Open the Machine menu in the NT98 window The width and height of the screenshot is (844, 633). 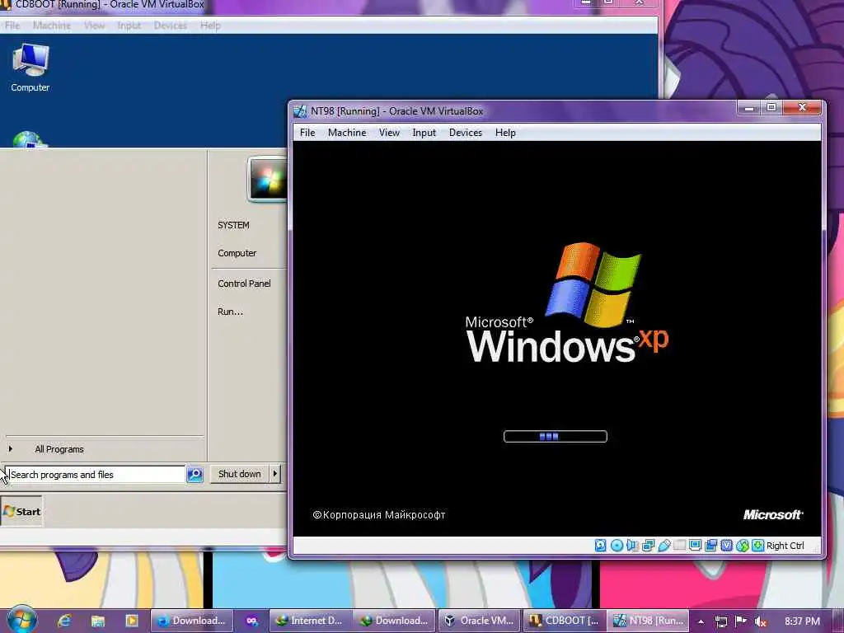pos(347,133)
